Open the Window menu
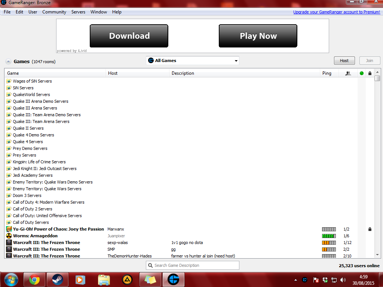The height and width of the screenshot is (287, 383). (x=99, y=12)
